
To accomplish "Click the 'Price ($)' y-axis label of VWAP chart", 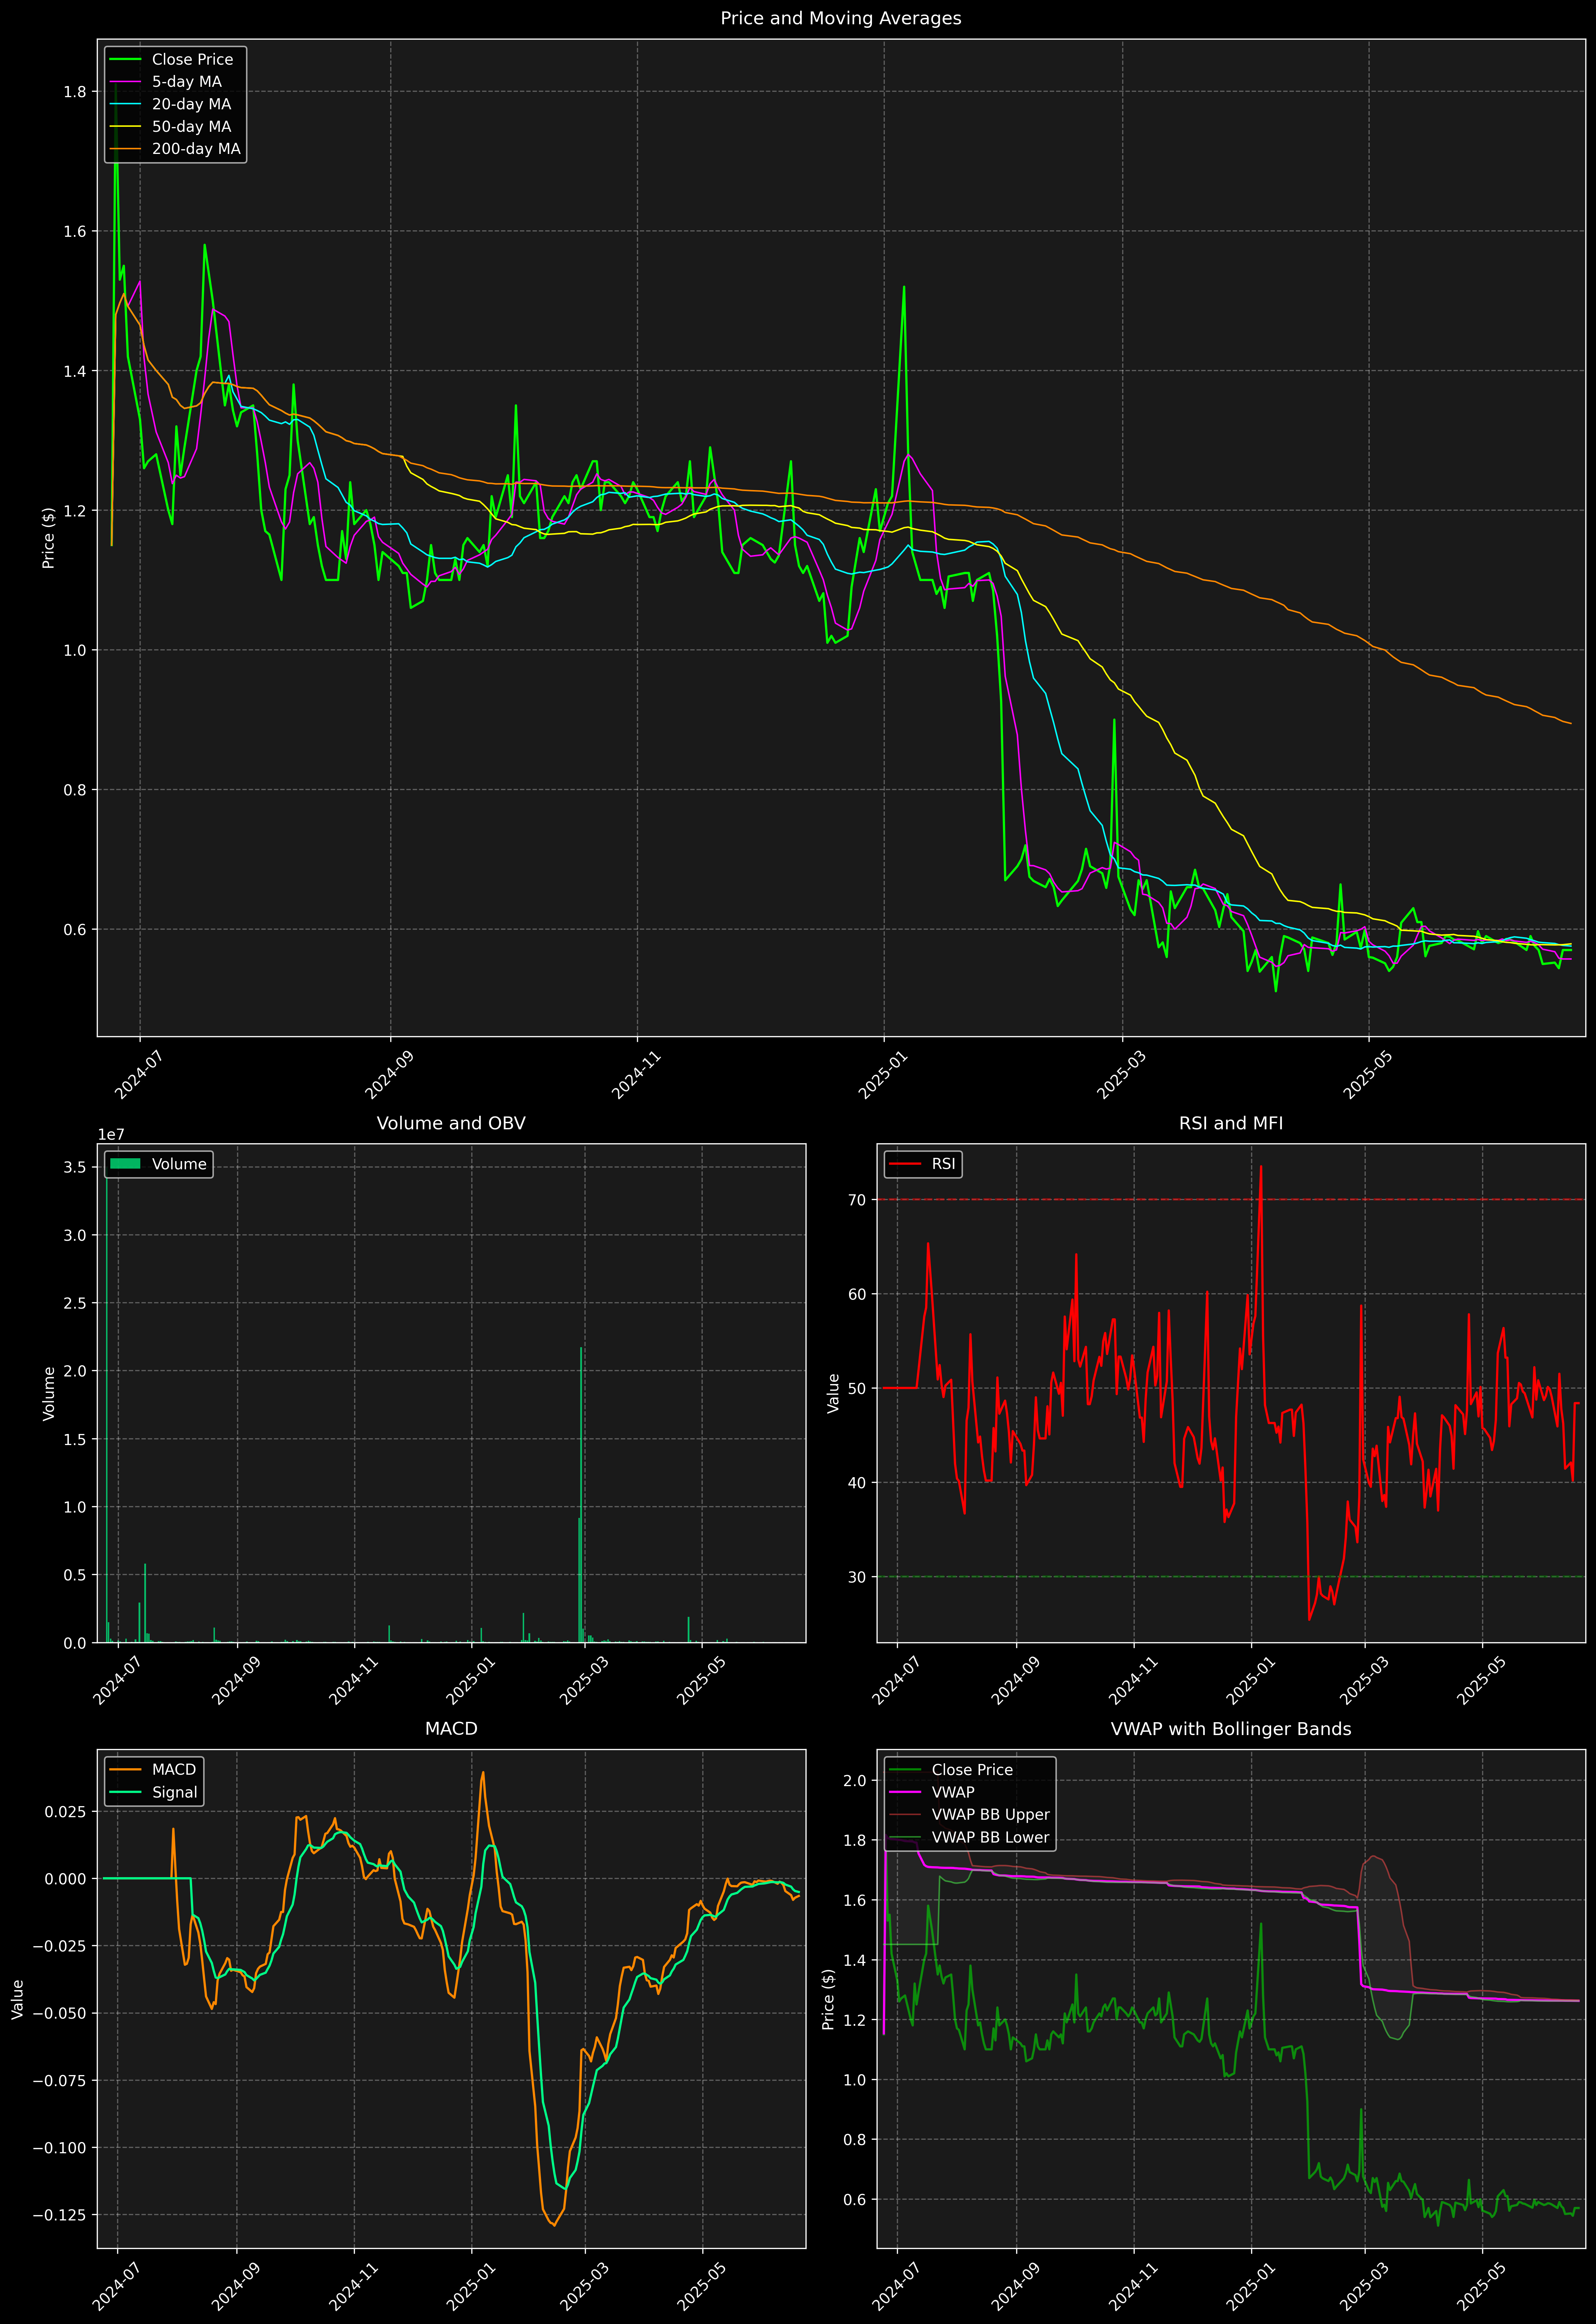I will 828,1999.
